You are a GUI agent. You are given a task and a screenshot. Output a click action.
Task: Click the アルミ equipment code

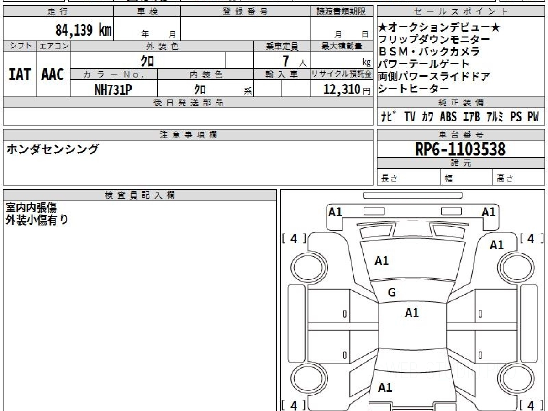pos(495,117)
